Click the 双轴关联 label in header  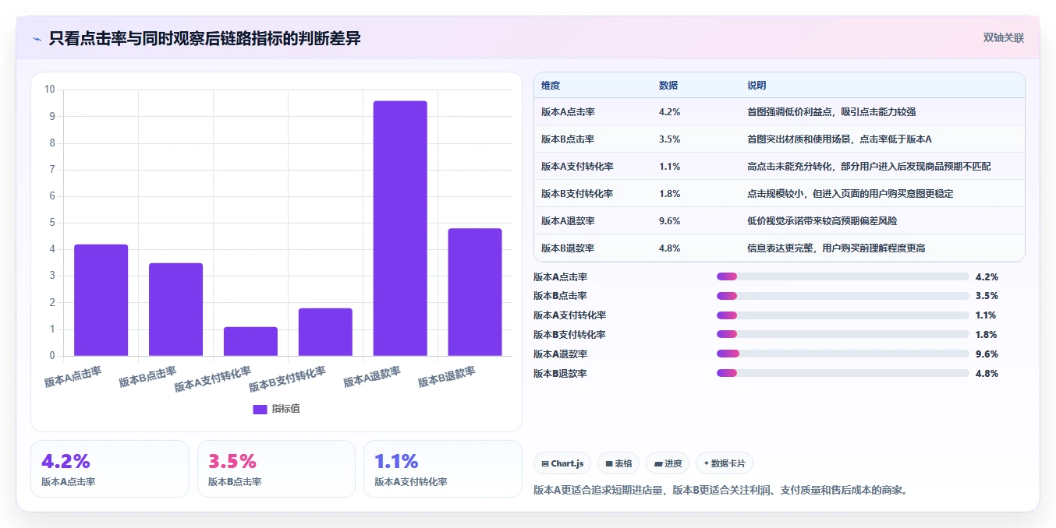pos(1003,37)
